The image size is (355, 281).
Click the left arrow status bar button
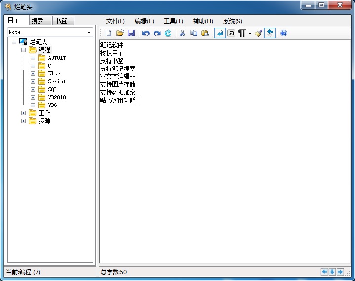tap(324, 272)
